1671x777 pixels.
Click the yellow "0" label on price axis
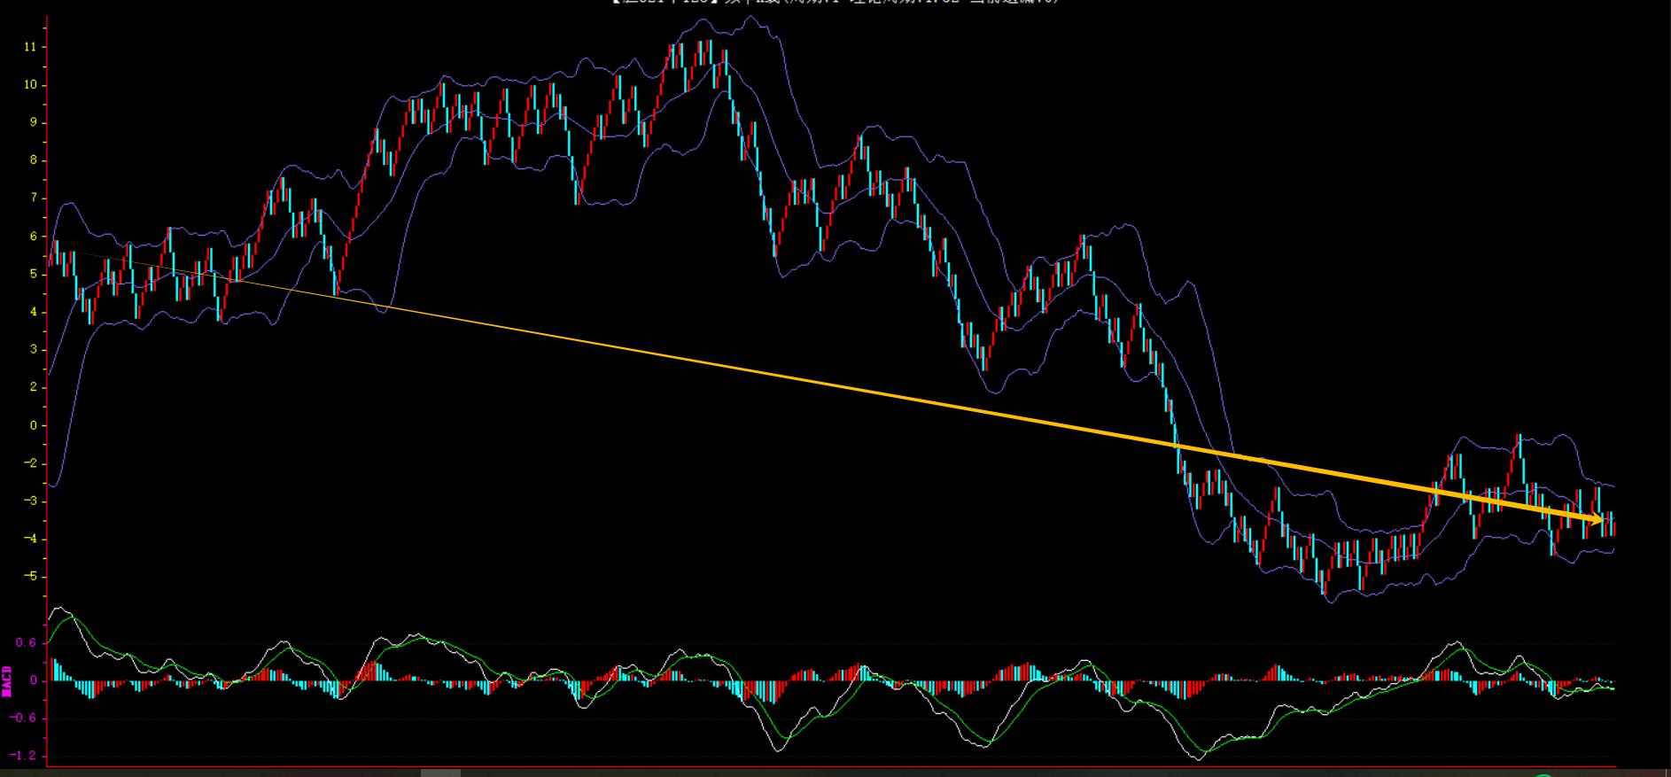pyautogui.click(x=33, y=426)
